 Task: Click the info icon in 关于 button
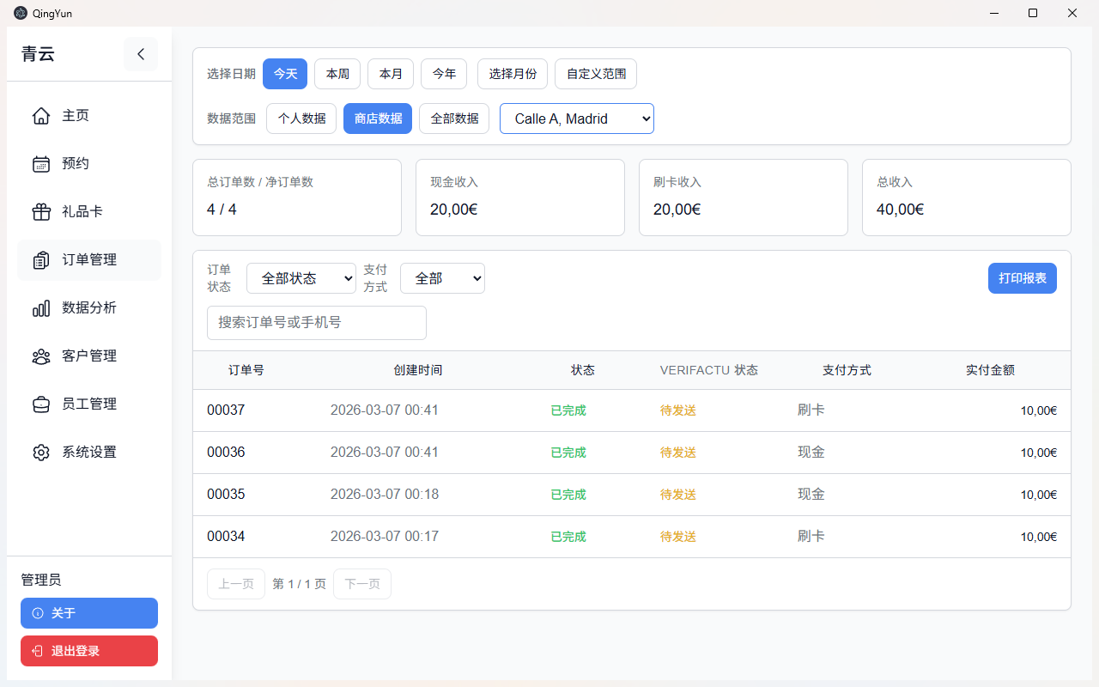[38, 613]
